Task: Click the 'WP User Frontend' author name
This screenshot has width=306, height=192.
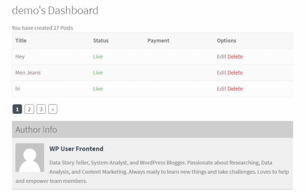Action: point(76,149)
